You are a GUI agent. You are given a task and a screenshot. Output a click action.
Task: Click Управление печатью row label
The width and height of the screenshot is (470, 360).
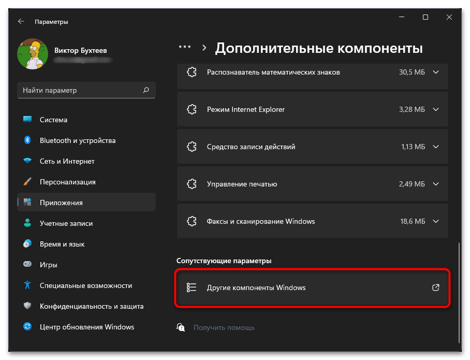(x=242, y=184)
